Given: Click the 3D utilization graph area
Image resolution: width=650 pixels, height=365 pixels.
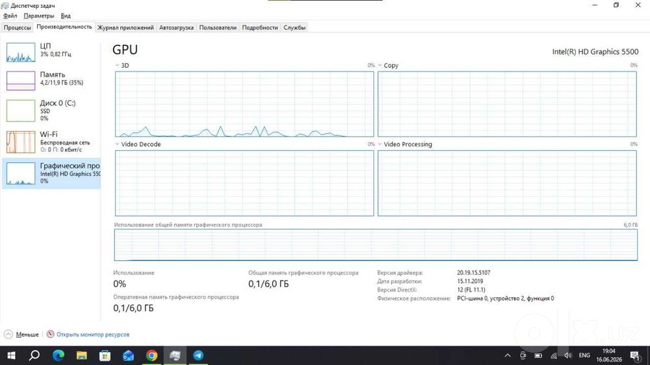Looking at the screenshot, I should pos(244,104).
